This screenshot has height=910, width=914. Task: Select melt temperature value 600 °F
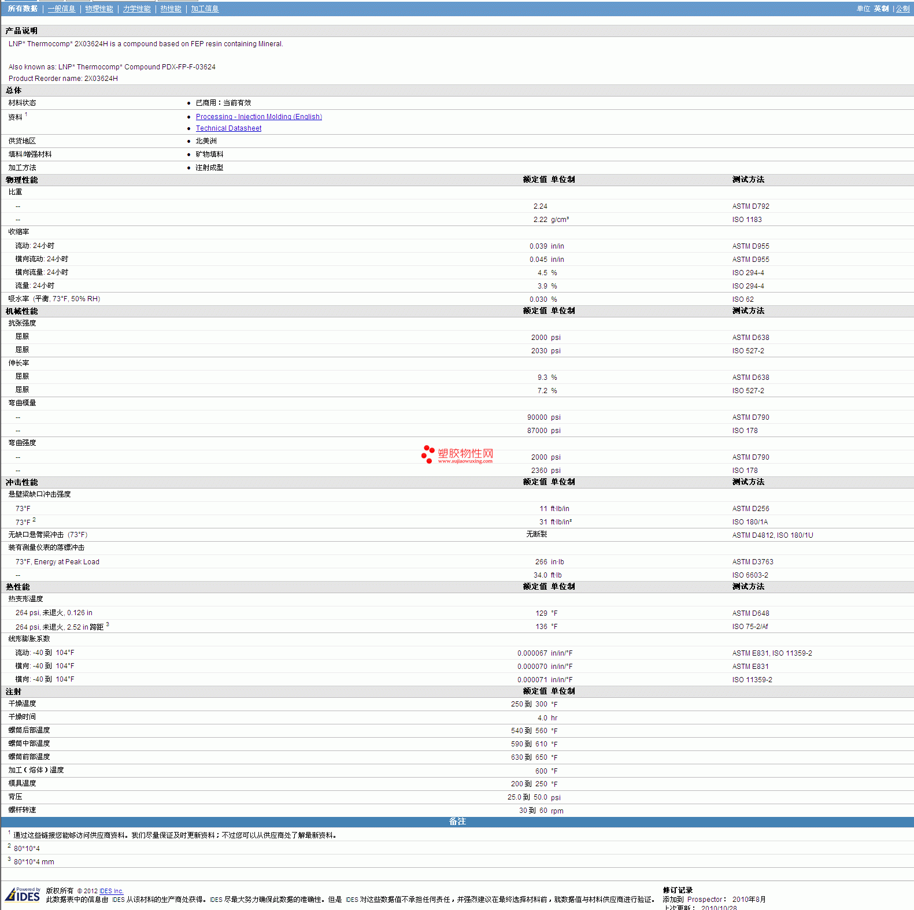coord(546,771)
